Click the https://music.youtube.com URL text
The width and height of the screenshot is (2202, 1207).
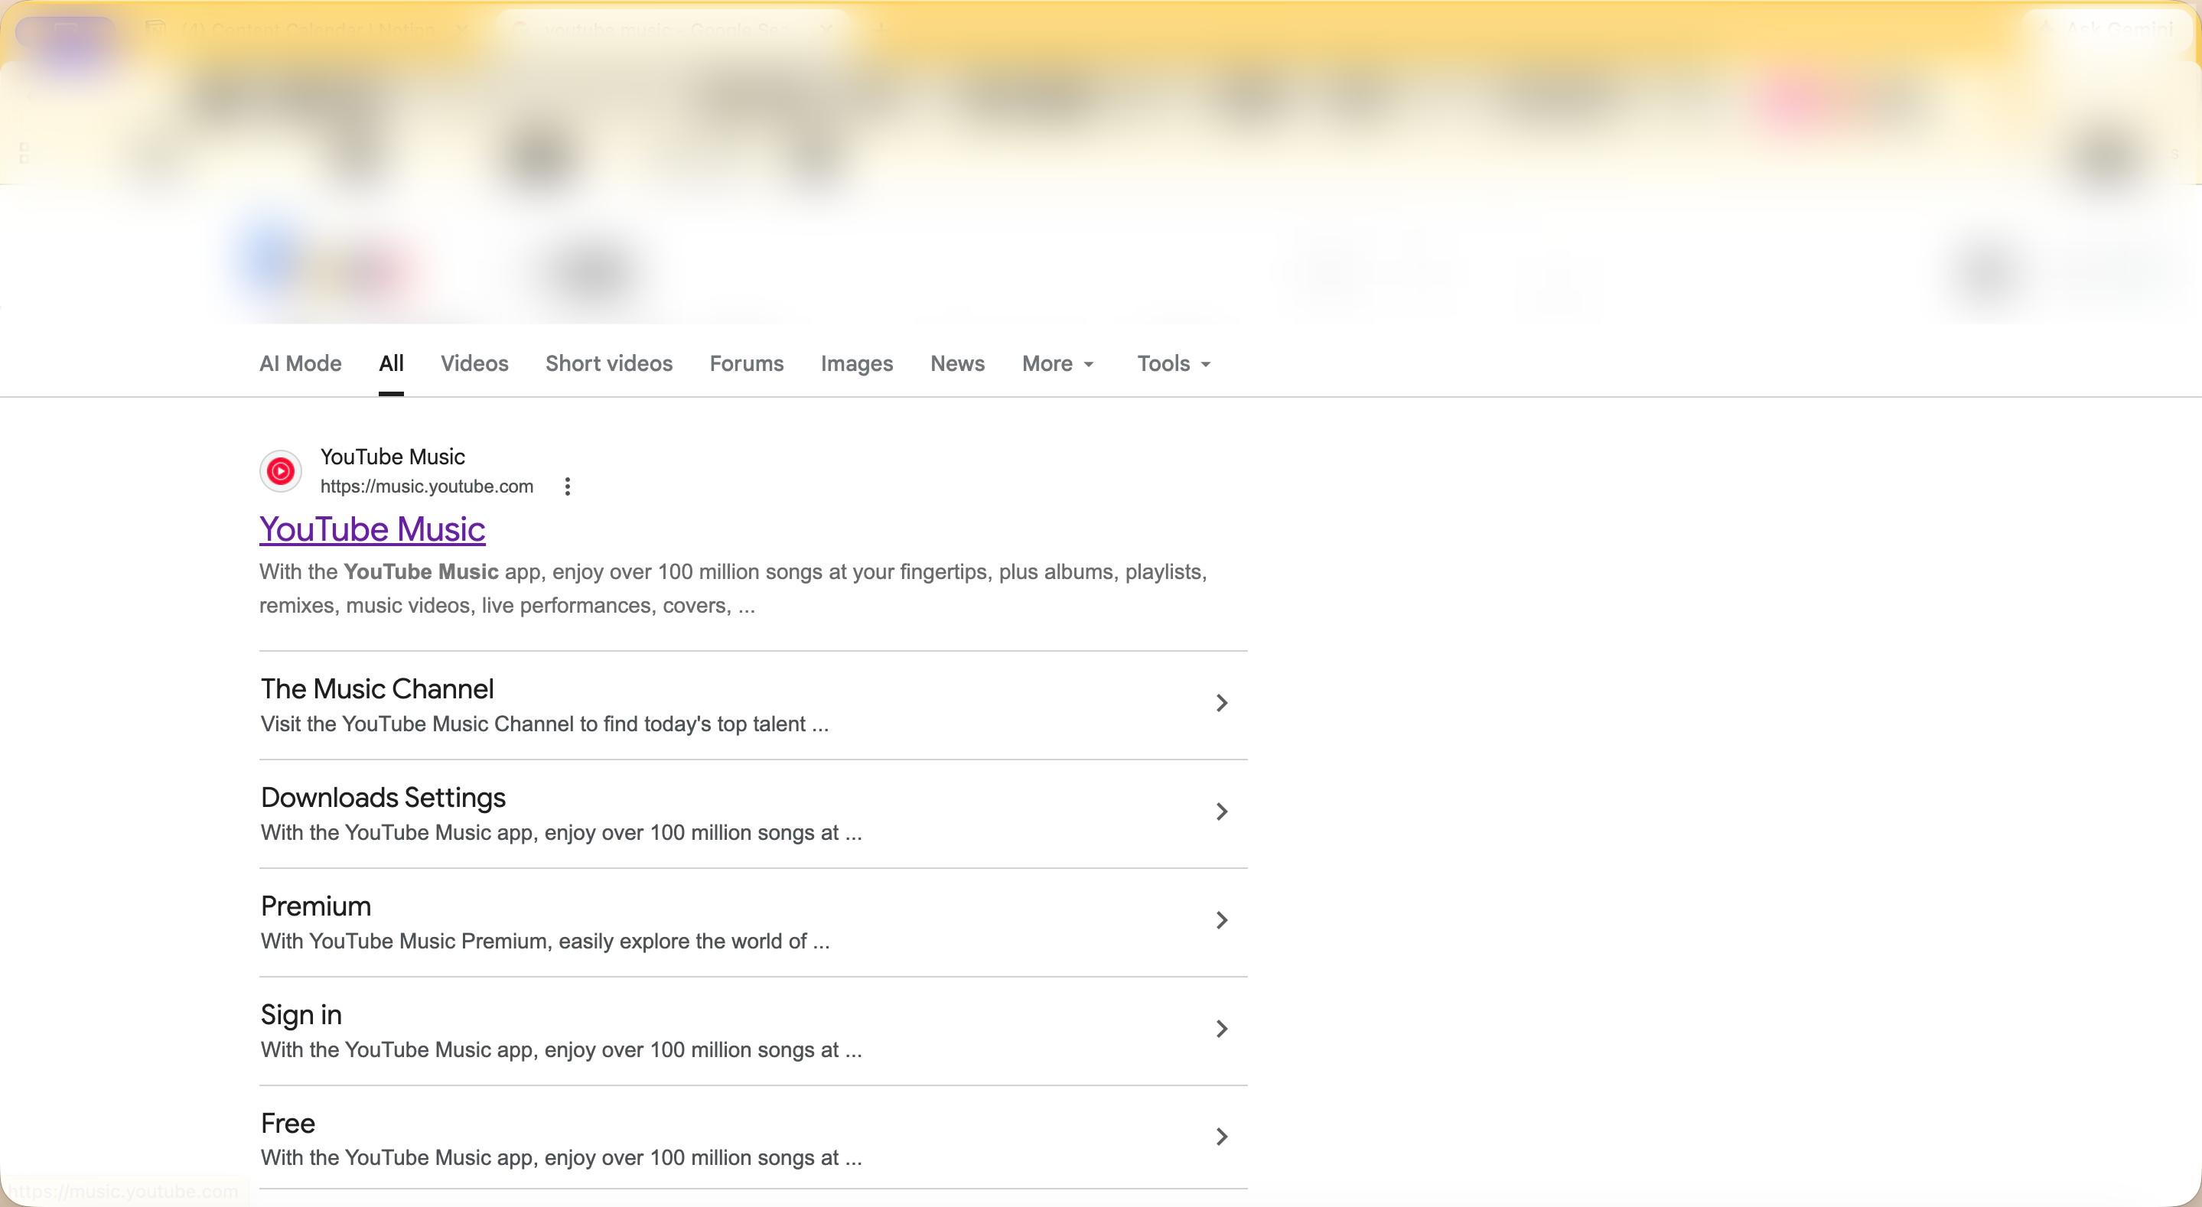[x=427, y=486]
